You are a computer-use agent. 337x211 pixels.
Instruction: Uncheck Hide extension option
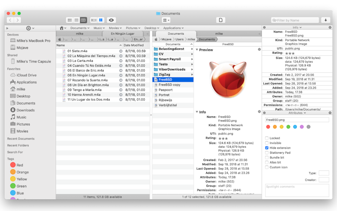[x=267, y=148]
